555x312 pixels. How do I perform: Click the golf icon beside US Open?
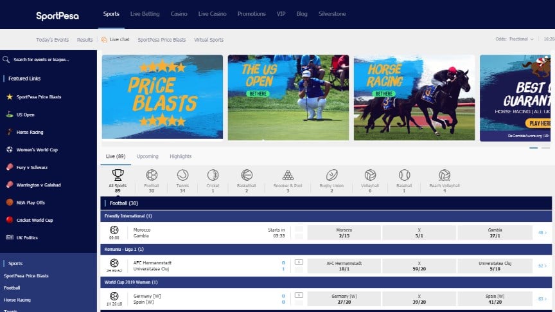coord(10,114)
